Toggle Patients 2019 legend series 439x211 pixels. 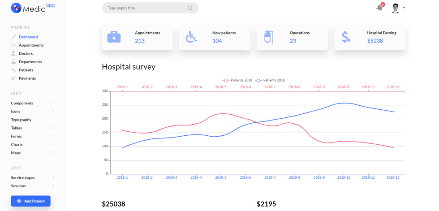[270, 80]
